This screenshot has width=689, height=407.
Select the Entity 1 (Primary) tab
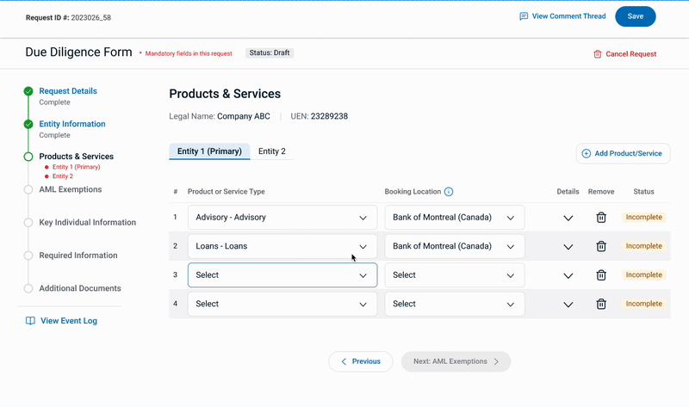pyautogui.click(x=209, y=151)
